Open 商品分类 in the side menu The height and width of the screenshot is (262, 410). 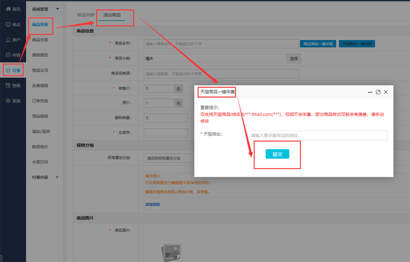[40, 40]
